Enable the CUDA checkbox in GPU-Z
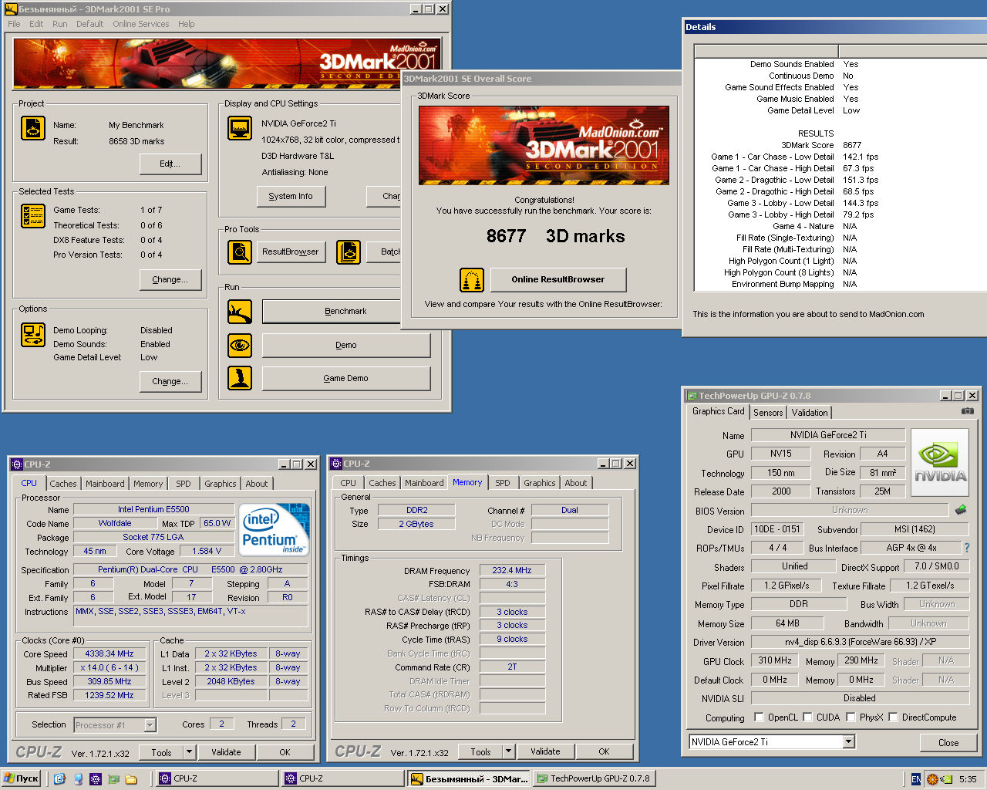 807,717
